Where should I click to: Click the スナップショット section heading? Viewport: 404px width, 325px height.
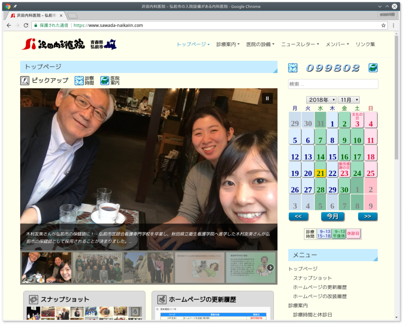coord(65,299)
